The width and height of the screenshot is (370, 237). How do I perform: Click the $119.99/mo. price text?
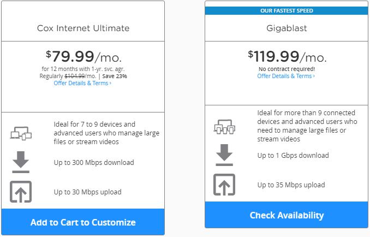coord(286,56)
